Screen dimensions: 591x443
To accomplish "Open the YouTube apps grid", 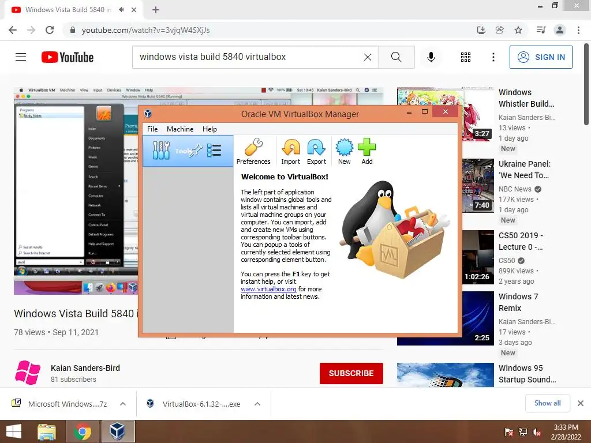I will click(x=466, y=57).
